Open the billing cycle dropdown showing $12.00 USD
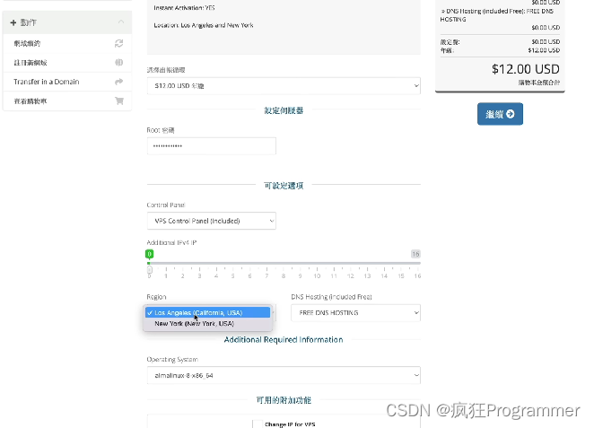Image resolution: width=594 pixels, height=428 pixels. point(284,85)
